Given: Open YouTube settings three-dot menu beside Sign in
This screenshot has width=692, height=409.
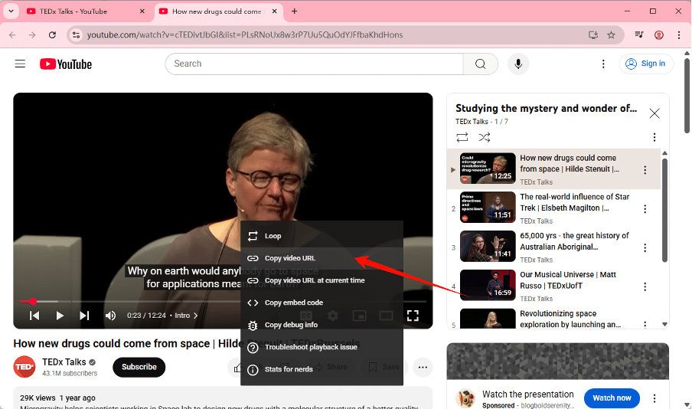Looking at the screenshot, I should pyautogui.click(x=603, y=64).
